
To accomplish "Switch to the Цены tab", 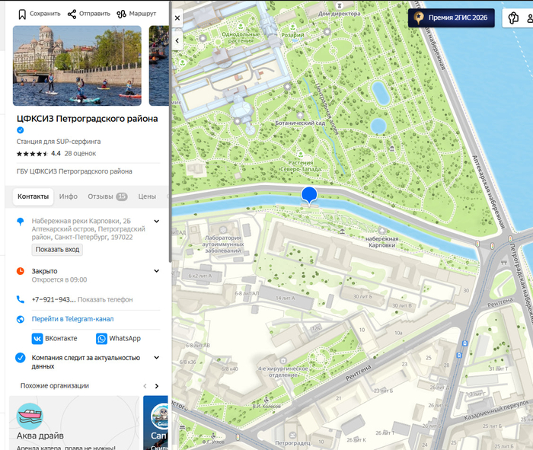I will (x=147, y=196).
